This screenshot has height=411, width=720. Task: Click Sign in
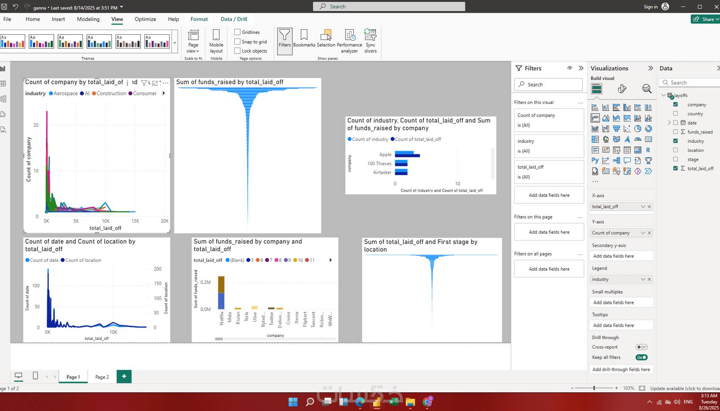point(651,7)
